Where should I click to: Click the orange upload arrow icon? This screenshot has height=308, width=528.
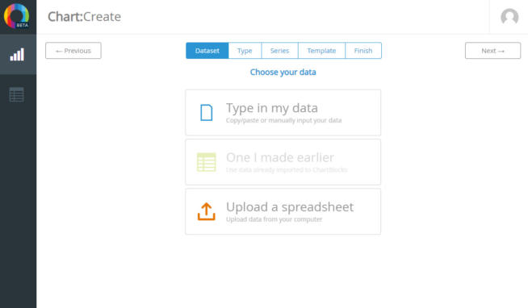pos(207,211)
